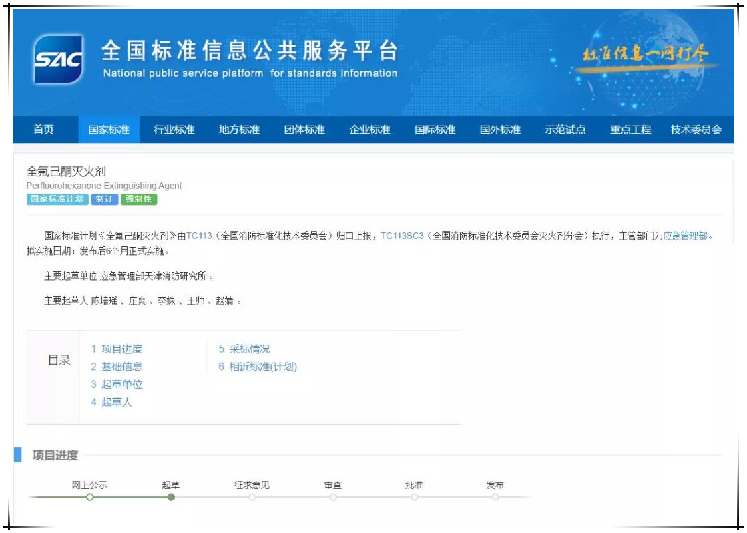Jump to 项目进度 in the contents

click(x=117, y=349)
